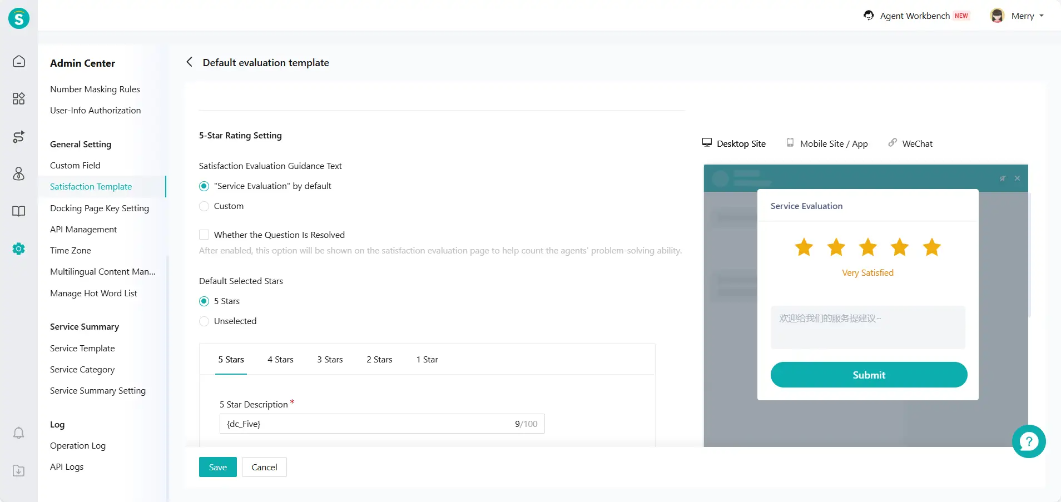Open Multilingual Content Management item

pyautogui.click(x=103, y=272)
